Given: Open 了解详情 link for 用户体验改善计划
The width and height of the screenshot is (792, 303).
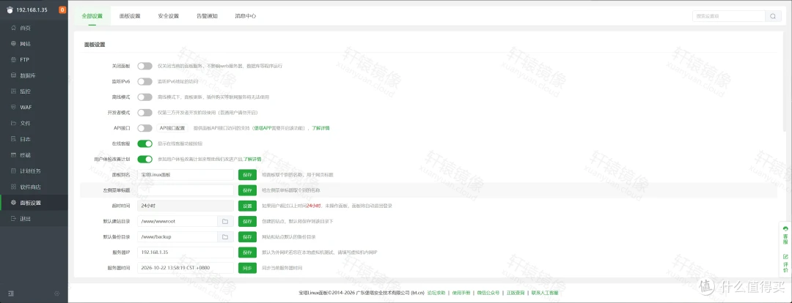Looking at the screenshot, I should [x=252, y=160].
